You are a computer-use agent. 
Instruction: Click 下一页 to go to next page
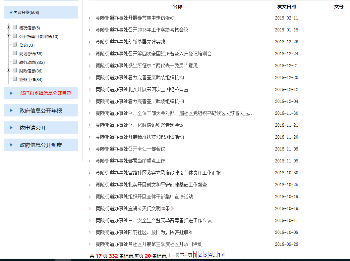coord(186,255)
